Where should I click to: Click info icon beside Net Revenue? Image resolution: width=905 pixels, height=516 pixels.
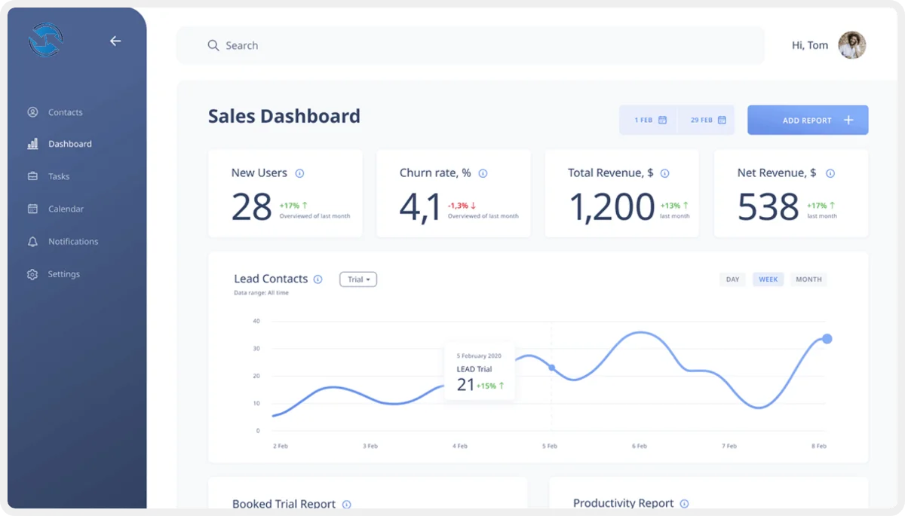[x=830, y=173]
